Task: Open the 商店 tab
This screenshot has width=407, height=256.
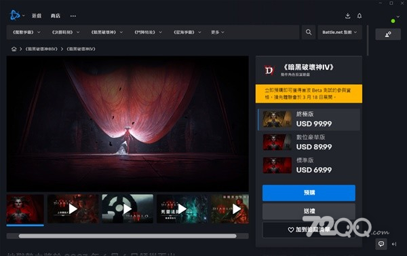Action: pos(56,16)
